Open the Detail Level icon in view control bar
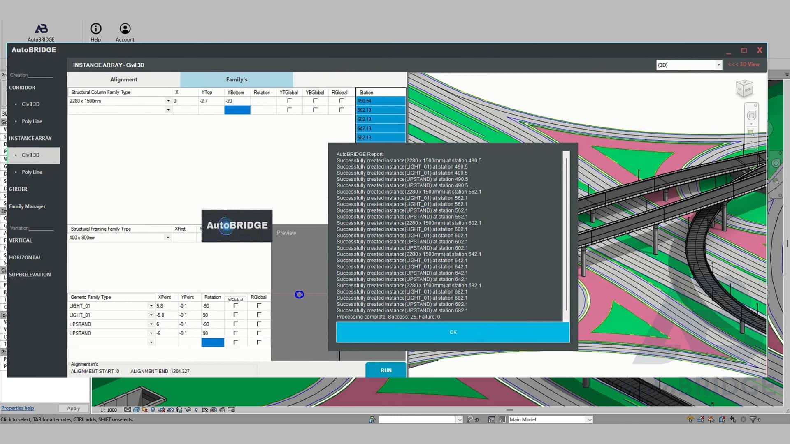790x444 pixels. (x=128, y=409)
